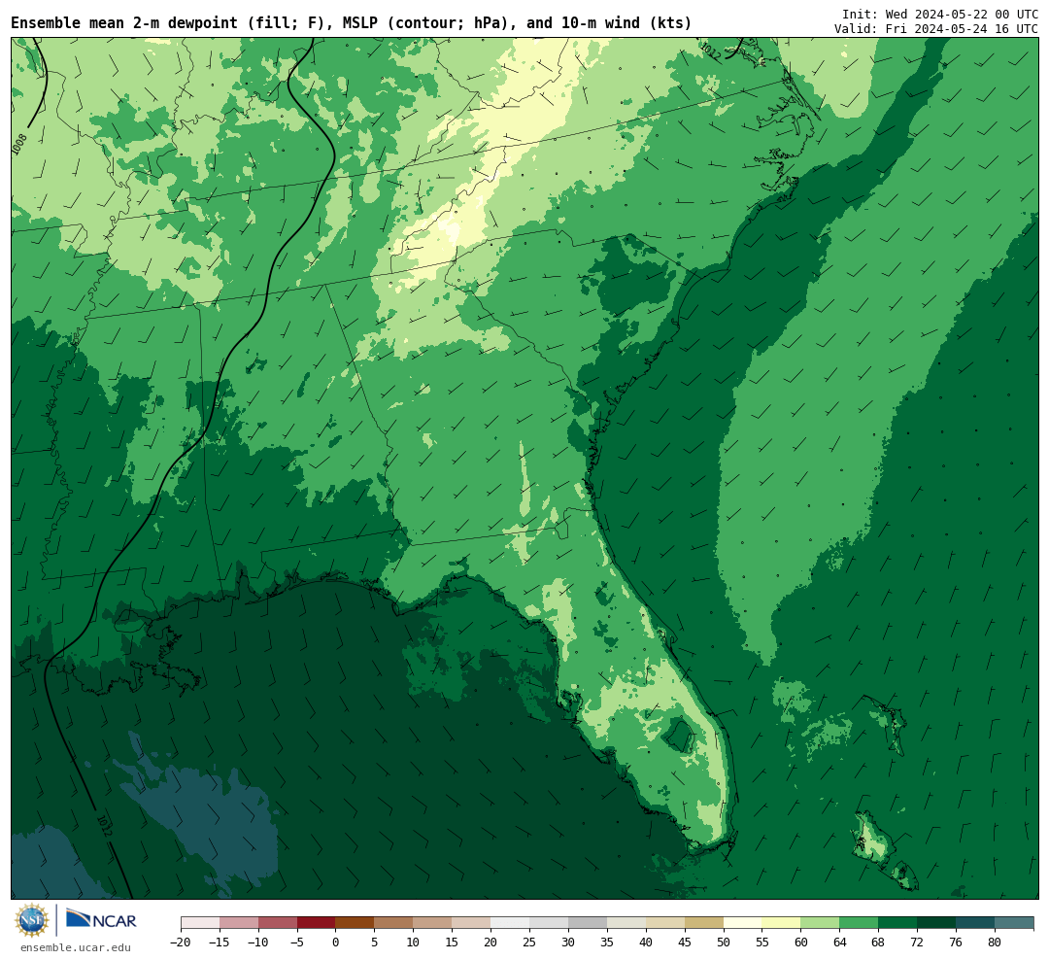Image resolution: width=1049 pixels, height=960 pixels.
Task: Click the colorbar label '-20'
Action: pos(180,942)
